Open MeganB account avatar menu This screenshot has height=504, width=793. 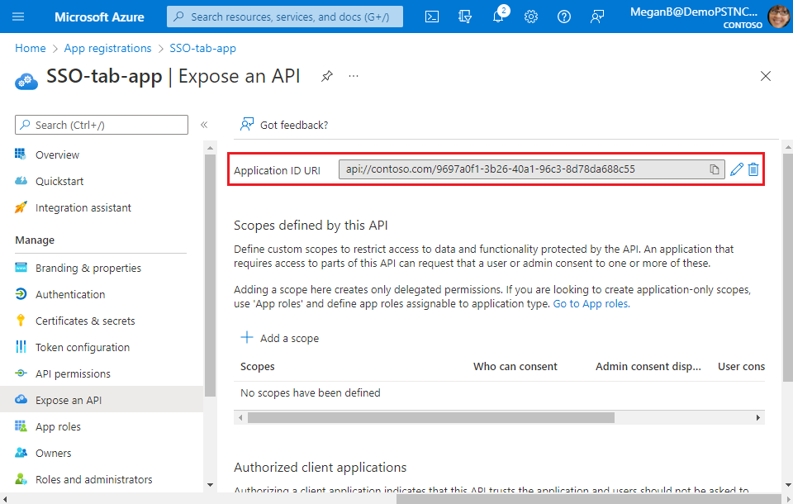[778, 17]
